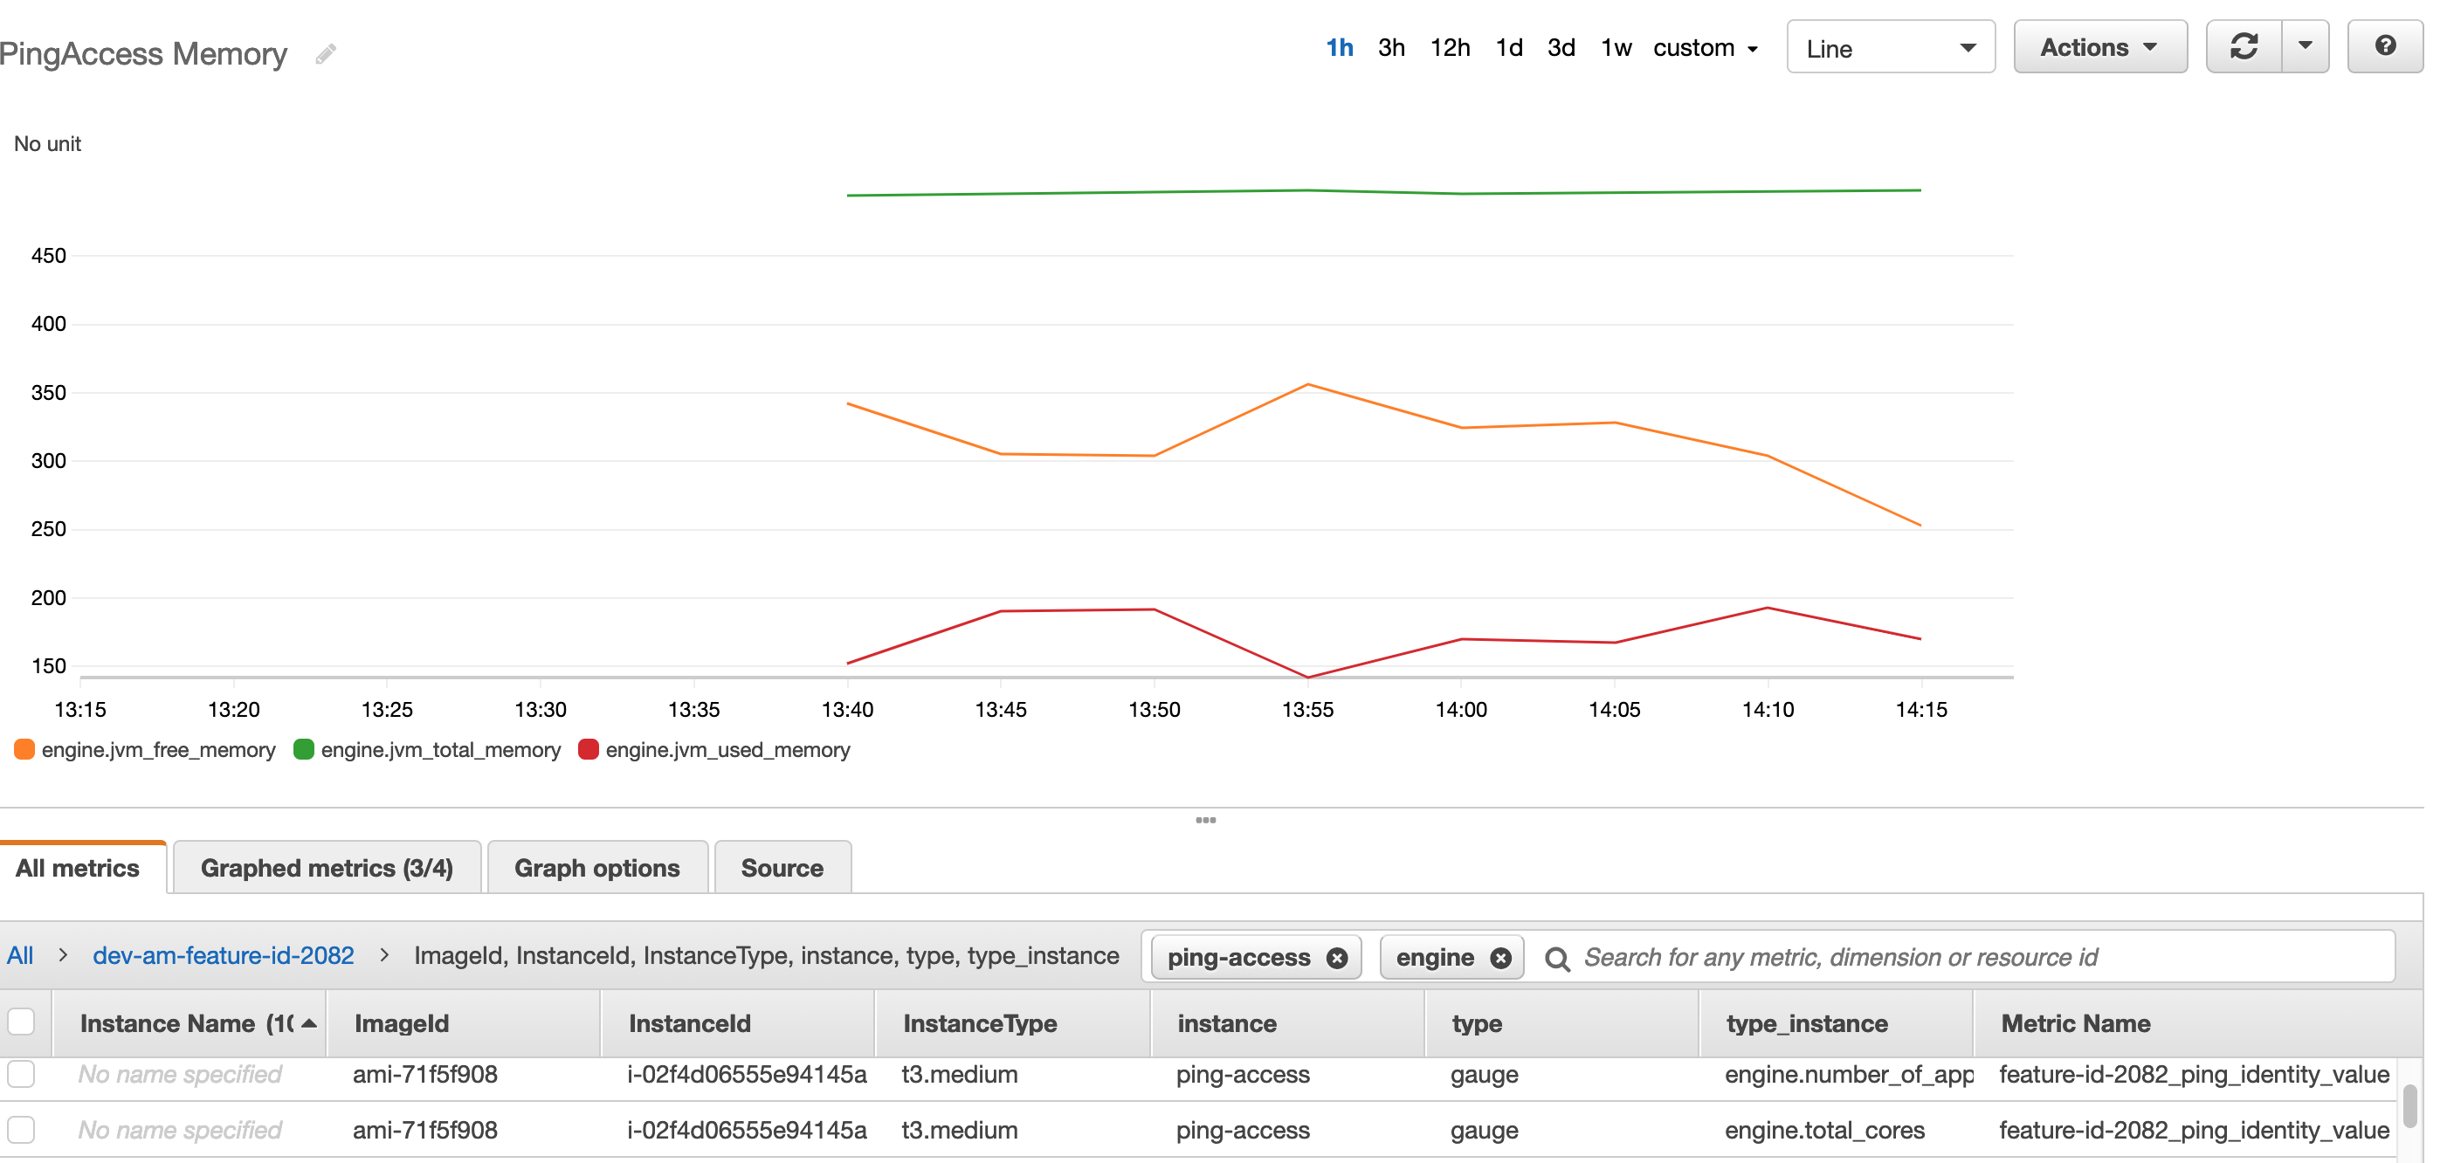Screen dimensions: 2447x1163
Task: Select the 1h time range
Action: [x=1340, y=47]
